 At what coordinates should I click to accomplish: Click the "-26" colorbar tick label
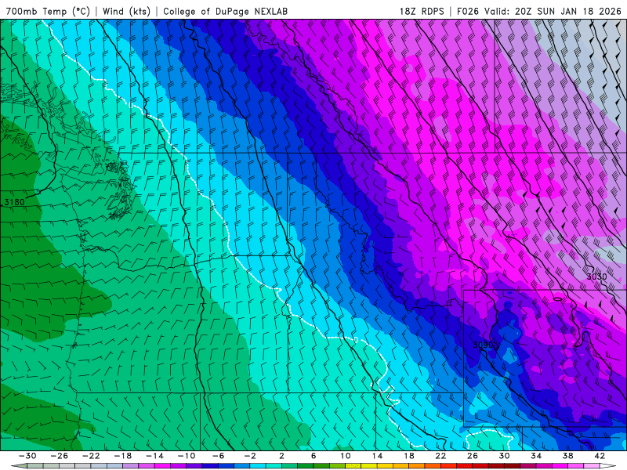(x=60, y=456)
